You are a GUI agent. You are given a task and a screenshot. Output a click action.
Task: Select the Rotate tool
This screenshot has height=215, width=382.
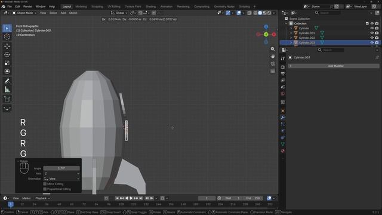coord(7,54)
